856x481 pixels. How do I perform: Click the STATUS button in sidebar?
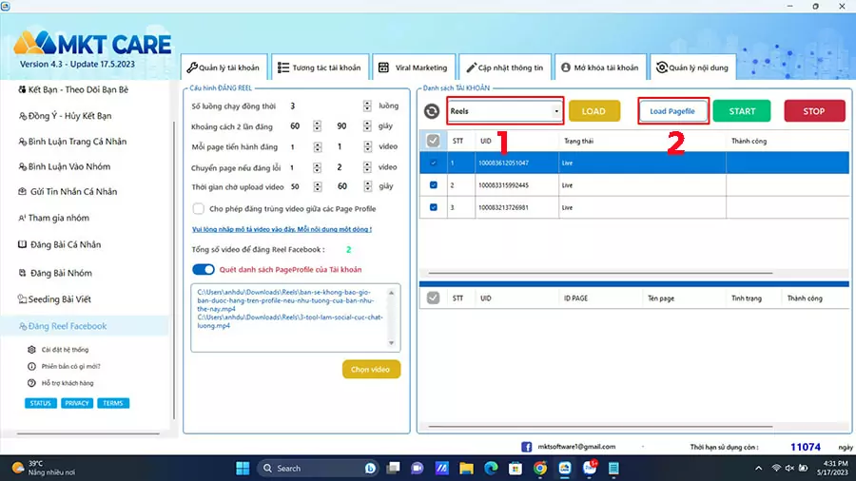pos(40,403)
